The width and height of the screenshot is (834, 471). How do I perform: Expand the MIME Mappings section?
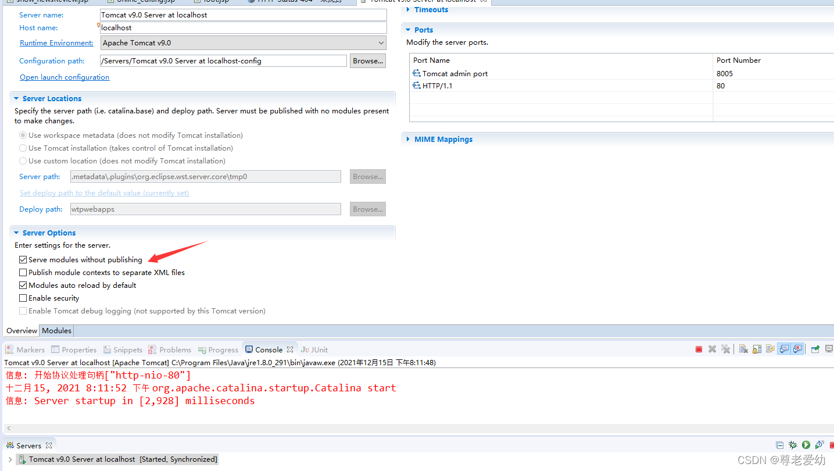pyautogui.click(x=409, y=139)
